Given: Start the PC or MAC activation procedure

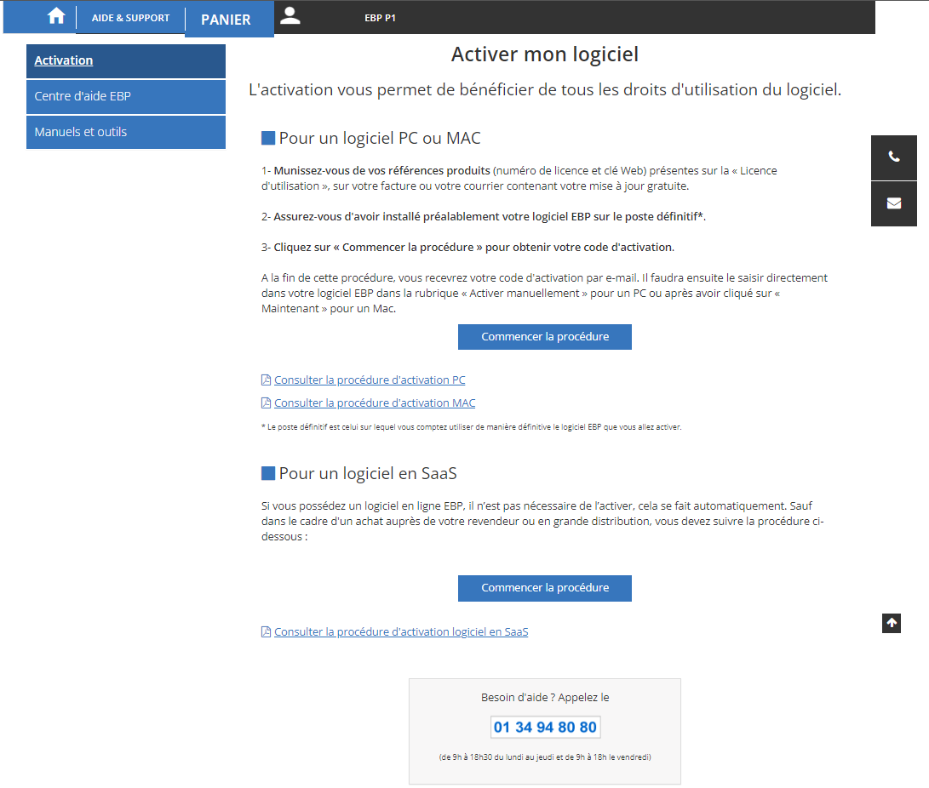Looking at the screenshot, I should 544,337.
